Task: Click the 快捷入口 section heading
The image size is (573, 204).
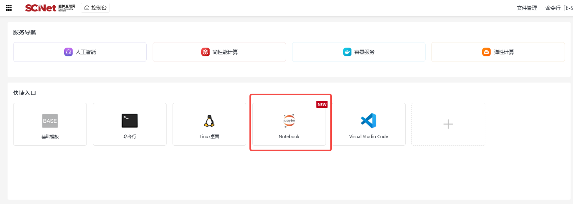Action: [x=25, y=93]
